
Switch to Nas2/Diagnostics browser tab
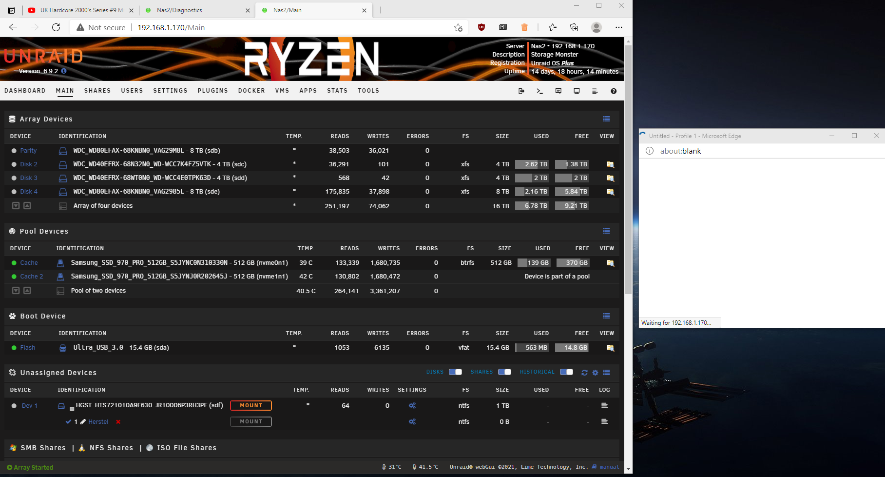click(x=197, y=10)
